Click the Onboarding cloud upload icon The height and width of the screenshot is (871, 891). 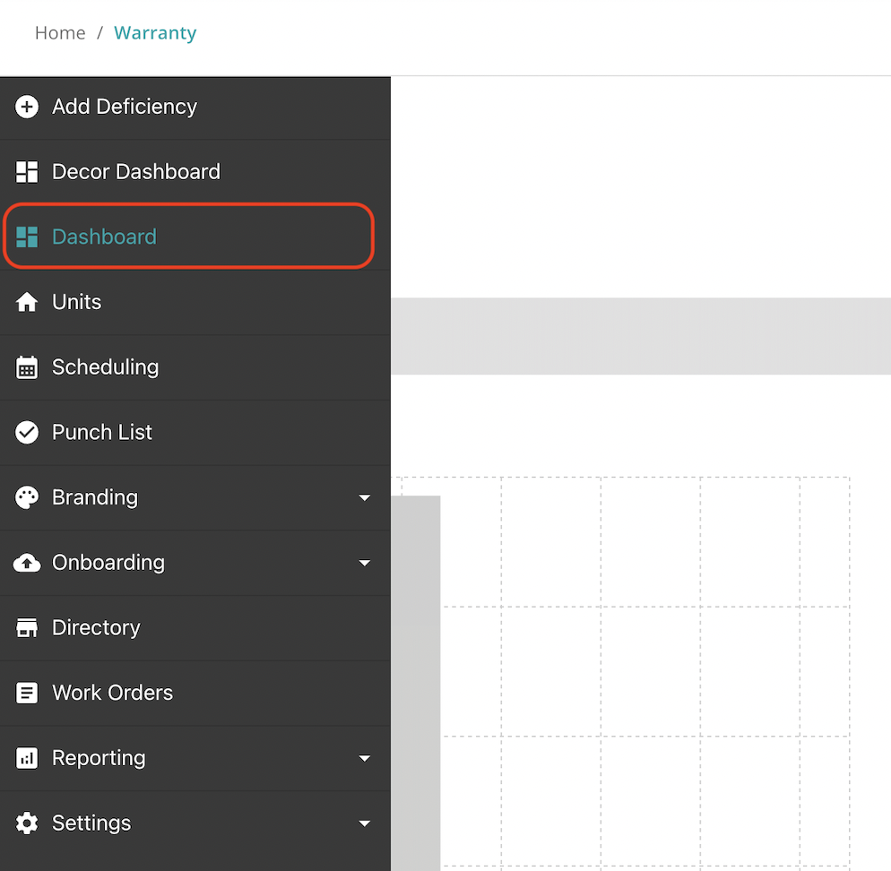tap(27, 563)
